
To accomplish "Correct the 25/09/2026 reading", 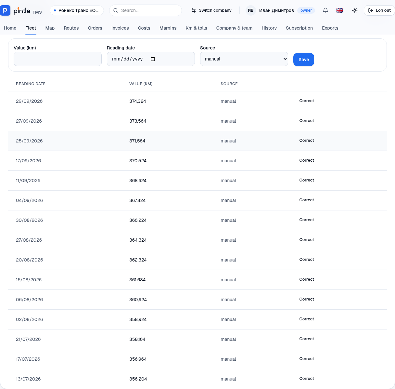I will 307,141.
